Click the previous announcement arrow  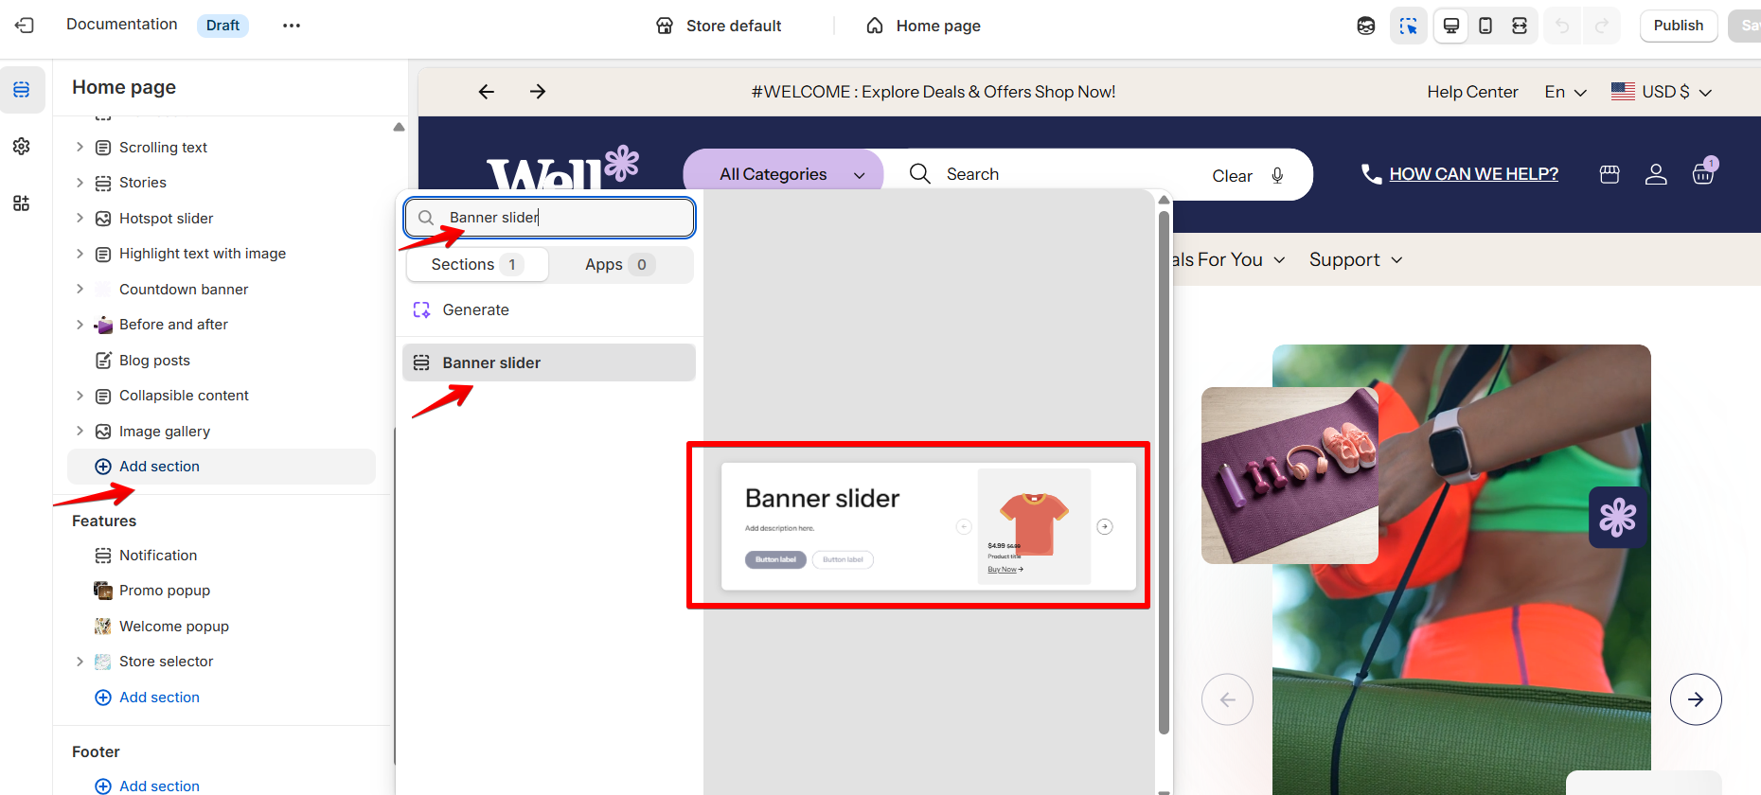pyautogui.click(x=487, y=92)
